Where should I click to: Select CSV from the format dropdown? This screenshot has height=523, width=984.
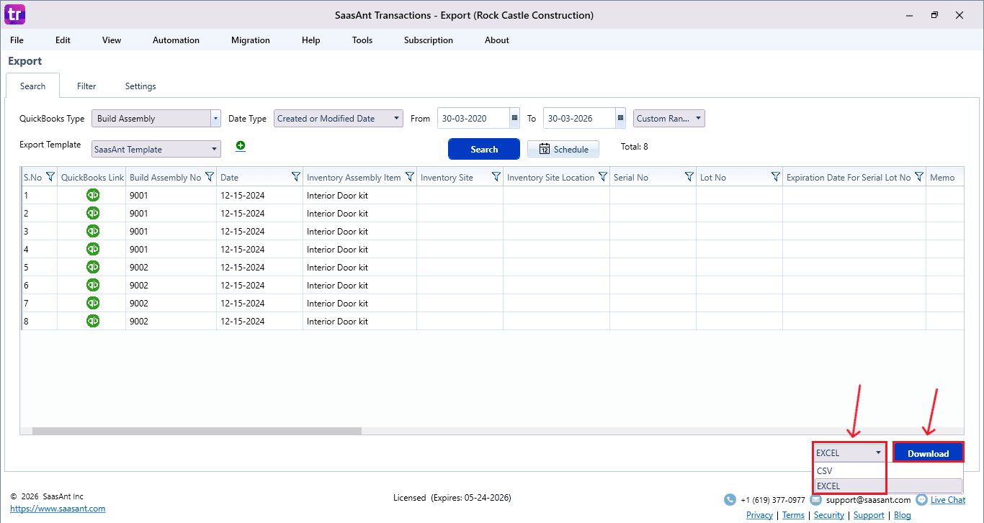tap(825, 470)
